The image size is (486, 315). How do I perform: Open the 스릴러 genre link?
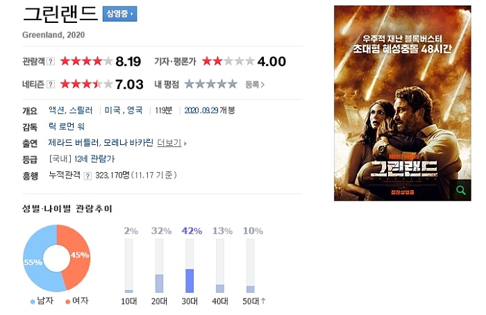[81, 110]
